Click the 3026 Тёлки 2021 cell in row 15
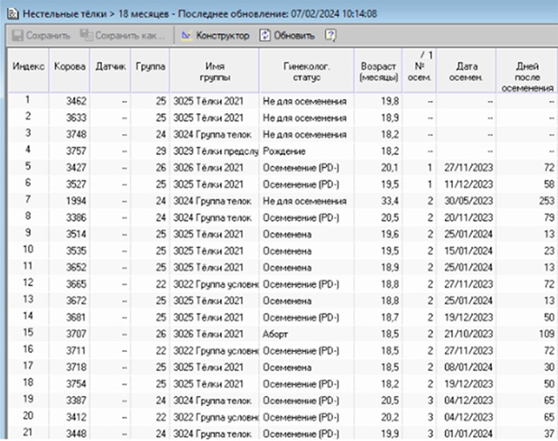Screen dimensions: 558x441 (214, 334)
